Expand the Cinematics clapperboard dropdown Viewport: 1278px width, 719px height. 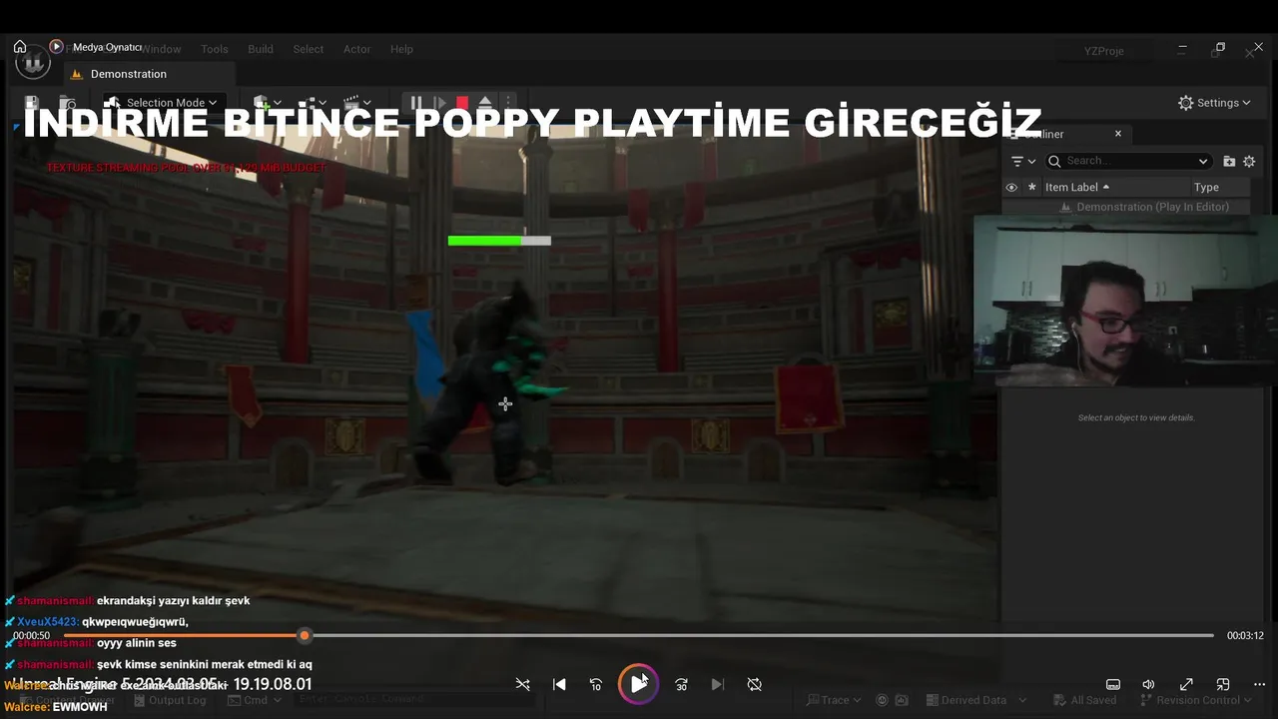point(357,103)
